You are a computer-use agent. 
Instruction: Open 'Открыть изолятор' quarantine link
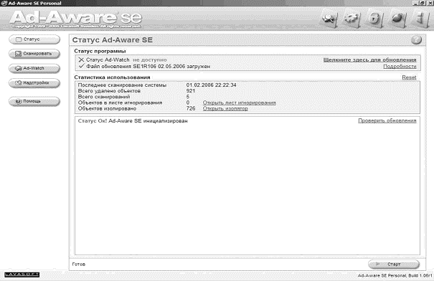point(225,108)
